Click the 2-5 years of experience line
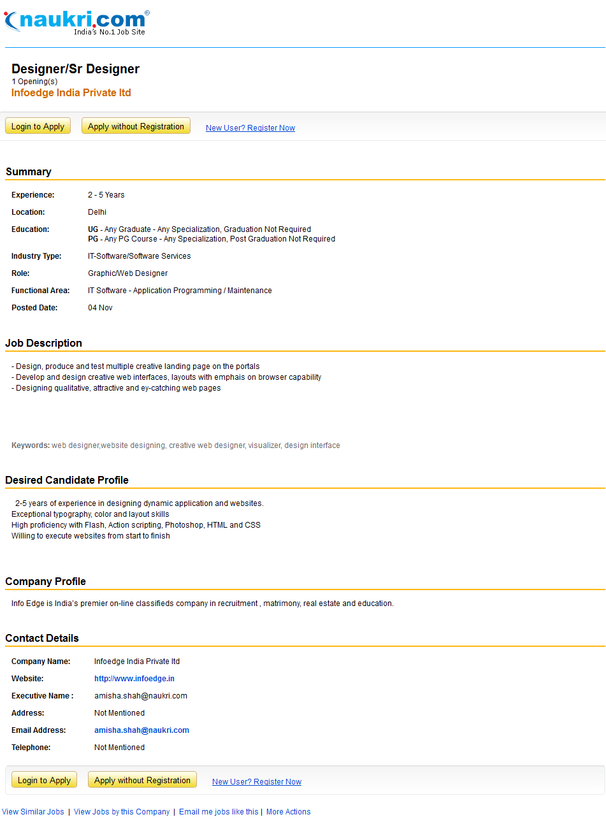Screen dimensions: 606x824 click(140, 503)
